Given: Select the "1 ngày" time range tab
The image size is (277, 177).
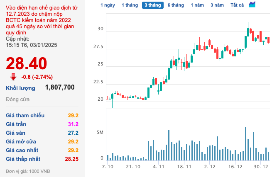Looking at the screenshot, I should point(108,5).
